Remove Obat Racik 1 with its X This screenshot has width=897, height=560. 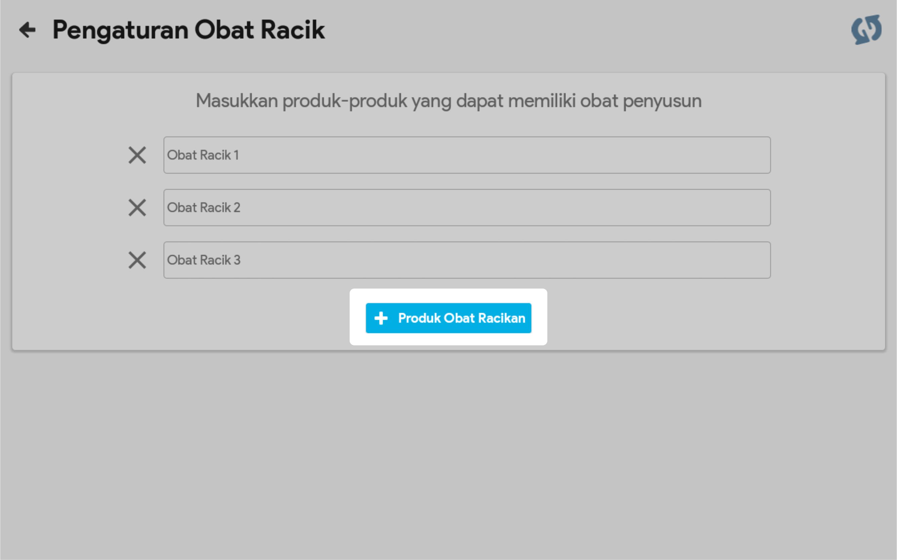point(137,155)
